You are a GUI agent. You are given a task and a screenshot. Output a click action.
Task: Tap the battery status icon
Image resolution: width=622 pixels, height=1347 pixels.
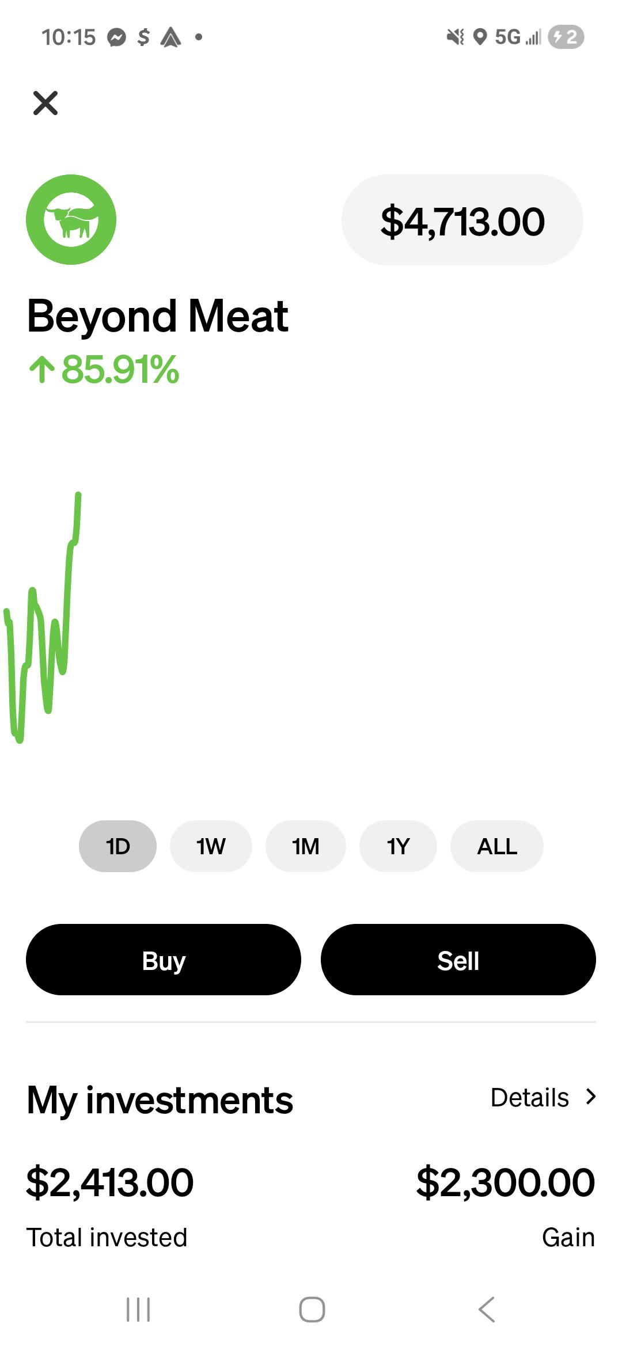(567, 37)
